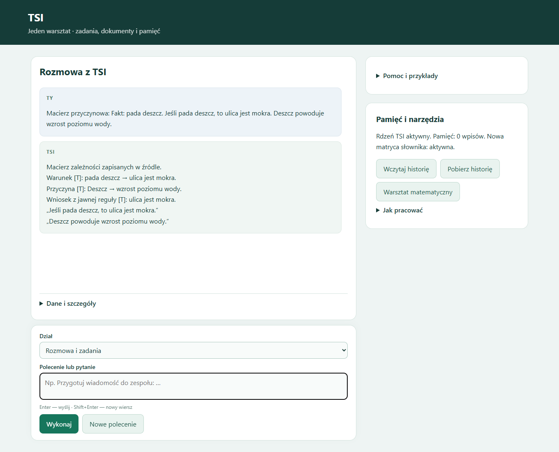Click the quote '„Jeśli pada deszcz, to ulica jest mokra.”'

(x=102, y=210)
